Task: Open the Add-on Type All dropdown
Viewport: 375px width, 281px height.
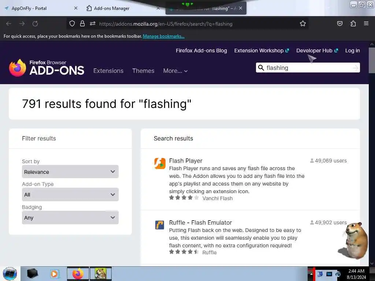Action: 70,195
